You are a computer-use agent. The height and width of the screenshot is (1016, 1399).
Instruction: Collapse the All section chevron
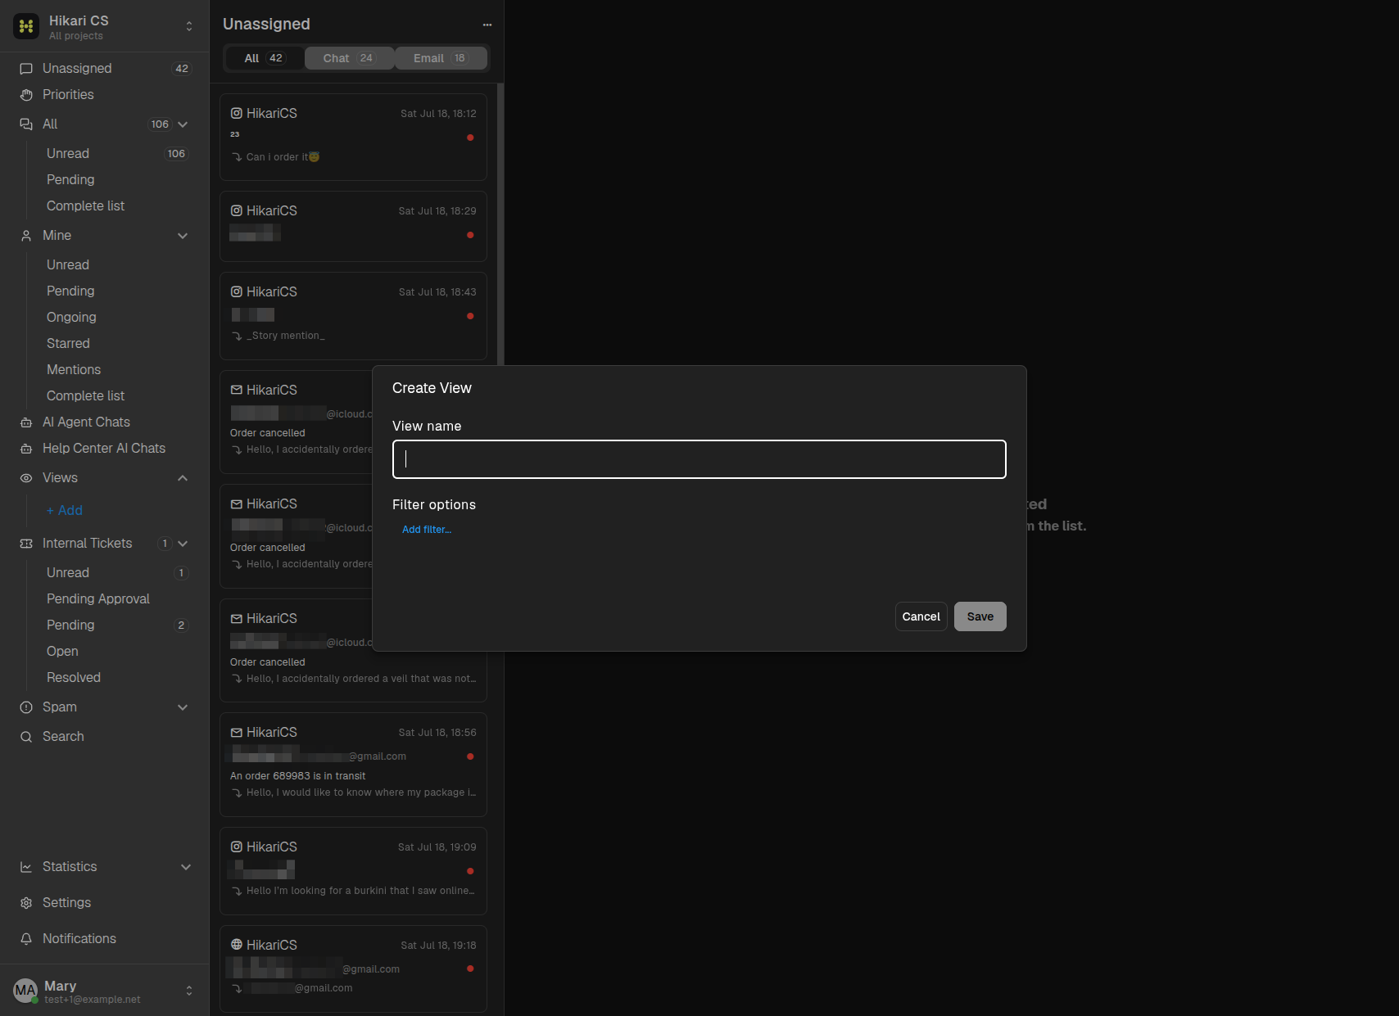point(183,124)
